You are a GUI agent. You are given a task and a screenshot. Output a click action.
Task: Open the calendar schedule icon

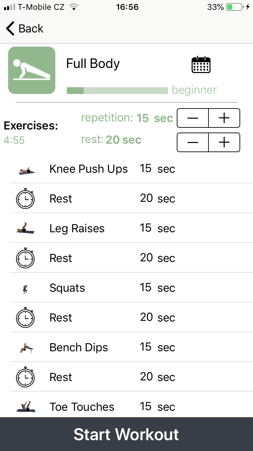[201, 65]
